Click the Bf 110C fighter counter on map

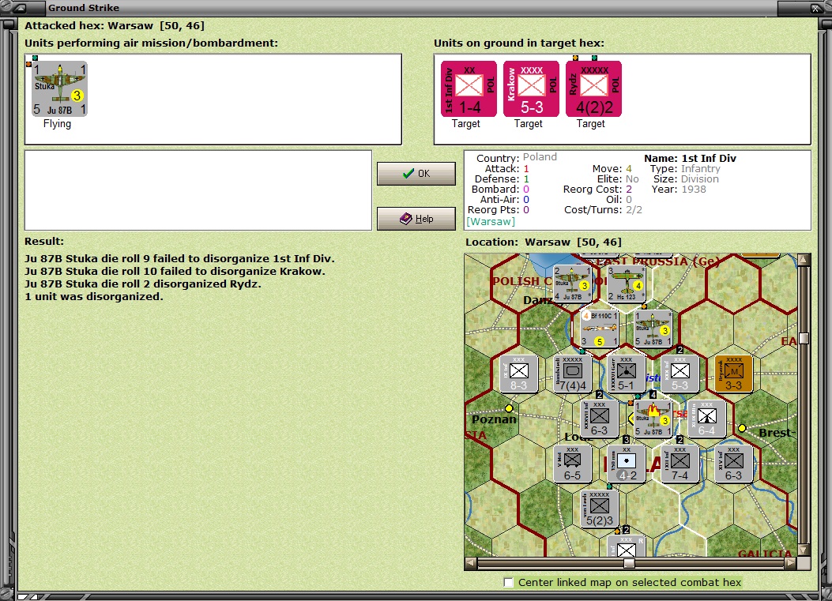coord(600,329)
